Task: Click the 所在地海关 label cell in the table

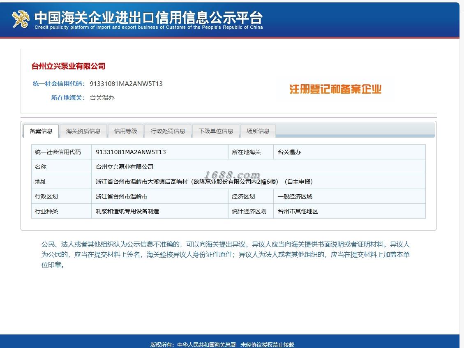Action: click(251, 152)
